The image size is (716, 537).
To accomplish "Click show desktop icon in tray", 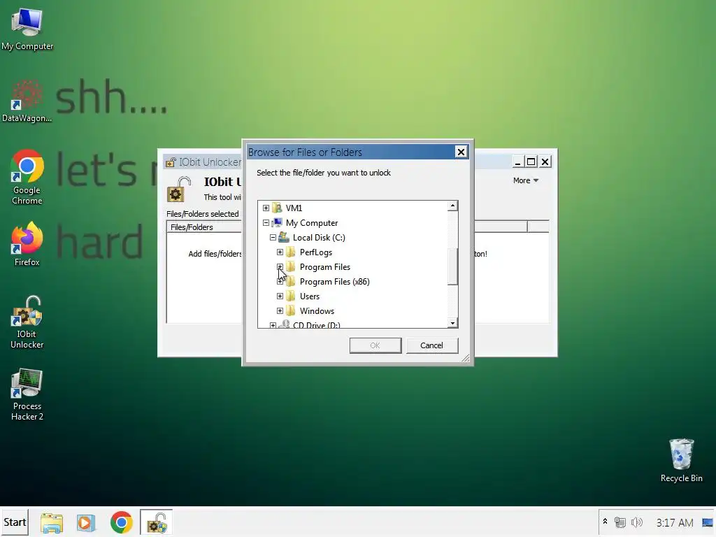I will pos(708,522).
